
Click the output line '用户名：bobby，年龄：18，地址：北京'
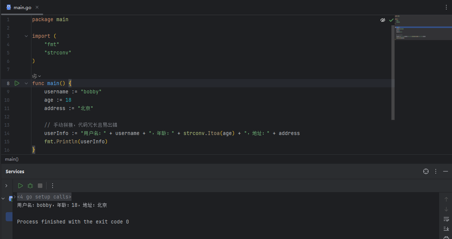pos(62,205)
